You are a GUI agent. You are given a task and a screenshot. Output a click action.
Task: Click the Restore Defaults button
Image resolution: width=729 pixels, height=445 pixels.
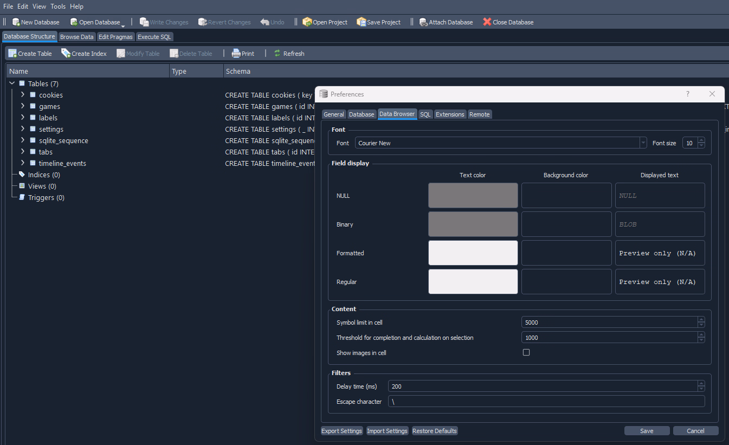(435, 431)
